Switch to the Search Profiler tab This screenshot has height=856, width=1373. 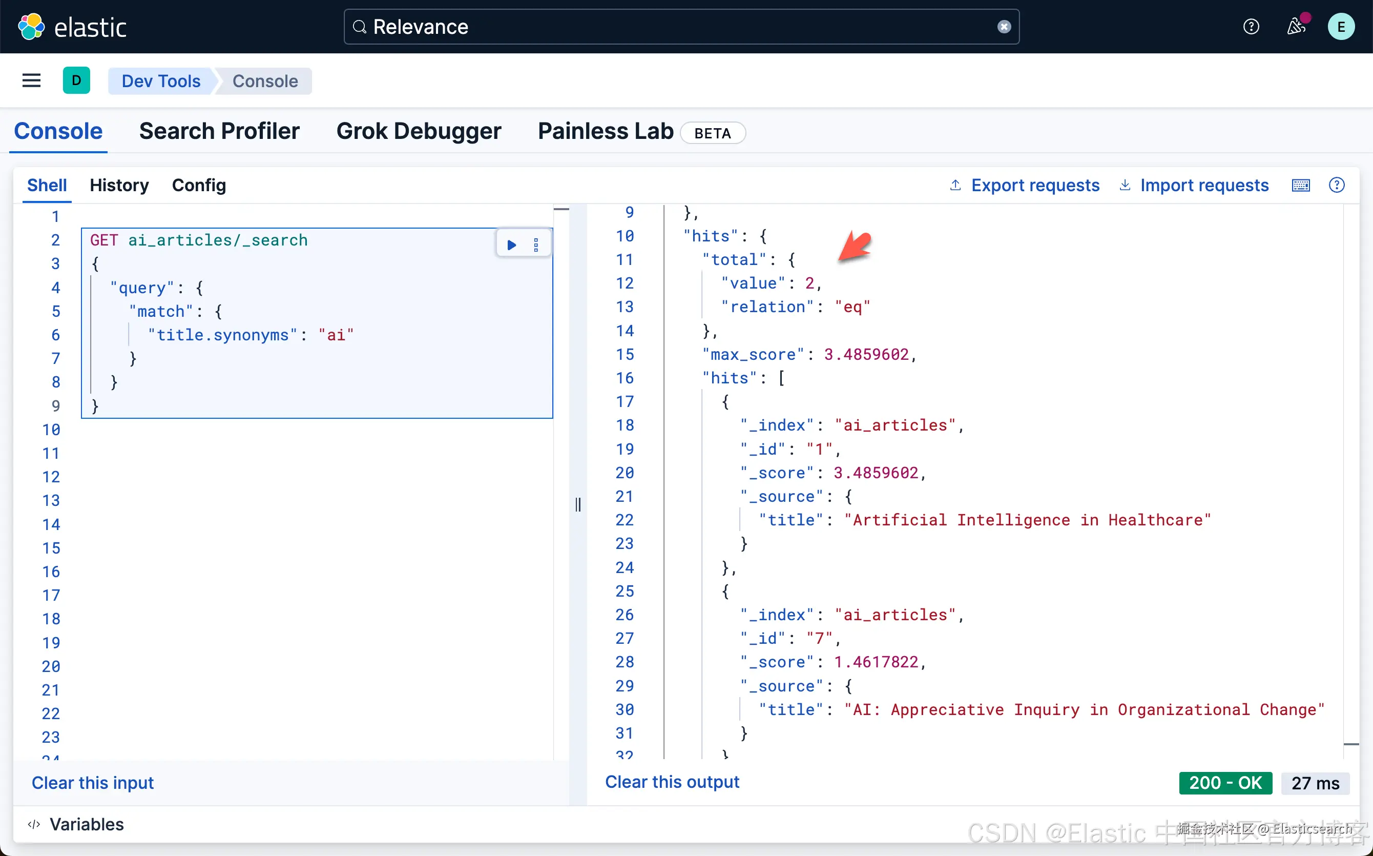click(219, 131)
